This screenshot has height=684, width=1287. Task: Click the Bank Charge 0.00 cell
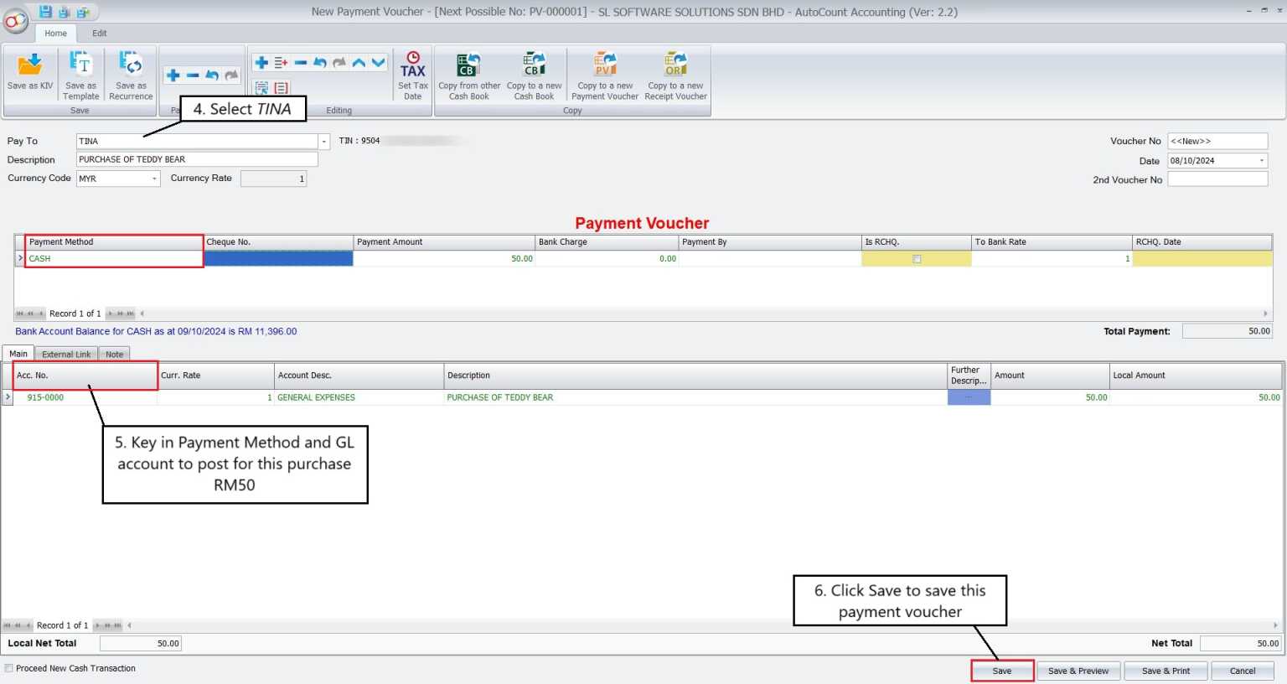[607, 259]
